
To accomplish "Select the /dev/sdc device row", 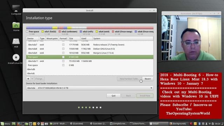I will (x=90, y=73).
